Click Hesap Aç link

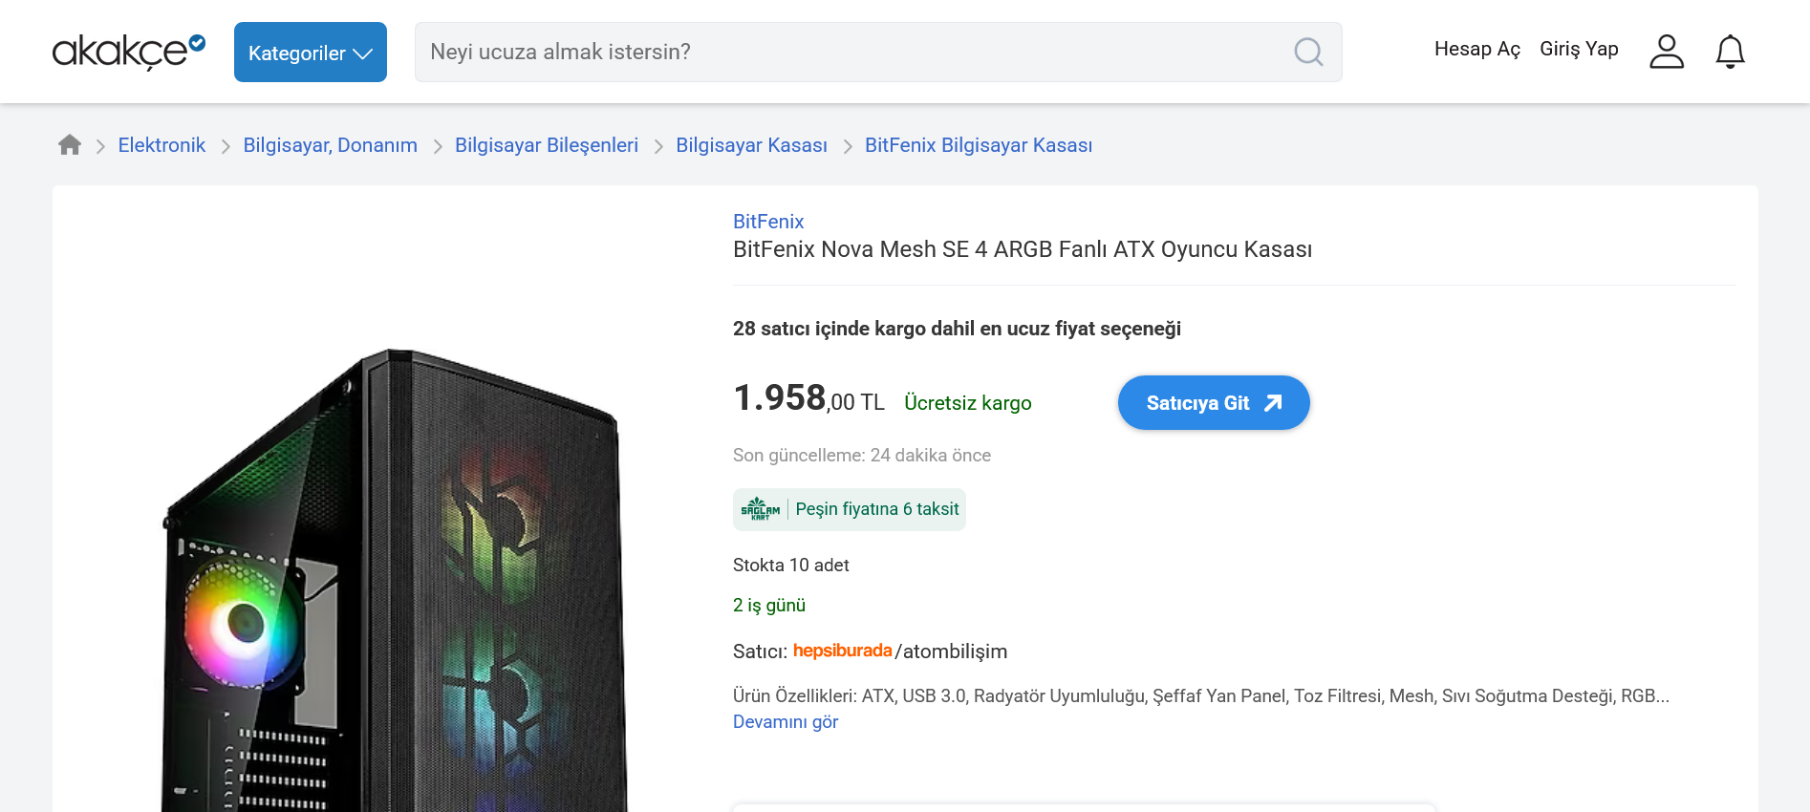[1476, 50]
